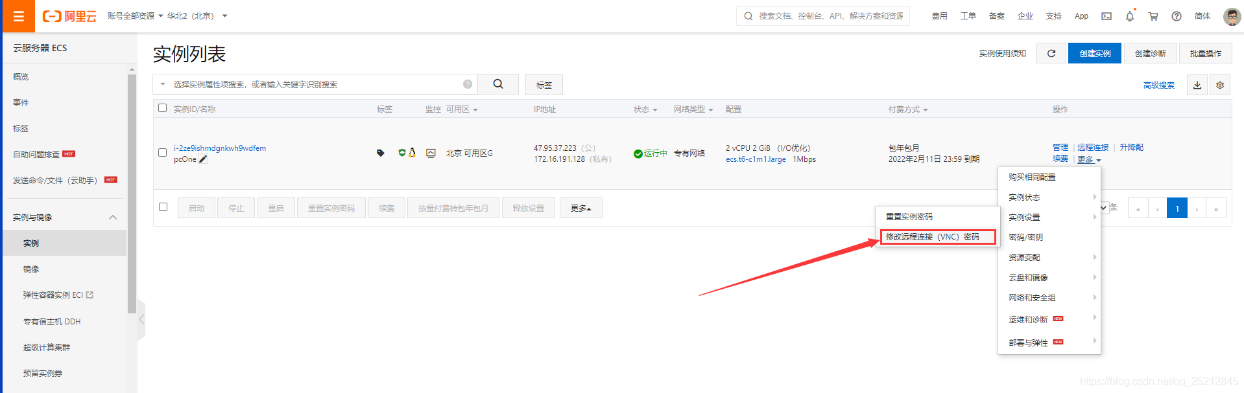Click the sidebar vertical scrollbar

click(132, 194)
